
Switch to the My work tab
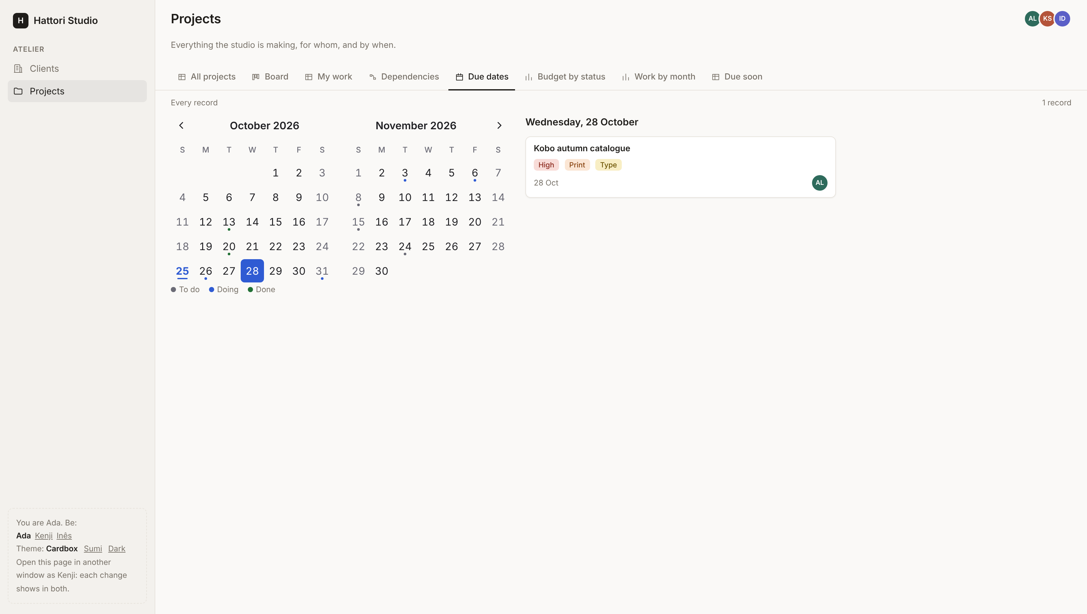tap(328, 77)
